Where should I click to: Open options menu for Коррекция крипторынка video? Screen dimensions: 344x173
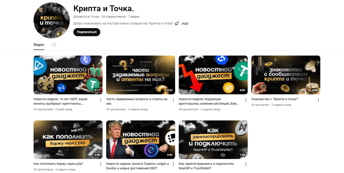[246, 100]
